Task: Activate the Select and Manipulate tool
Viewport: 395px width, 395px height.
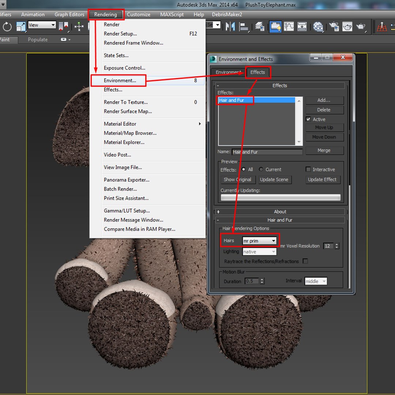Action: pos(79,26)
